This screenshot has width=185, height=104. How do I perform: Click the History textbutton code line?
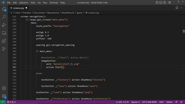tap(73, 80)
